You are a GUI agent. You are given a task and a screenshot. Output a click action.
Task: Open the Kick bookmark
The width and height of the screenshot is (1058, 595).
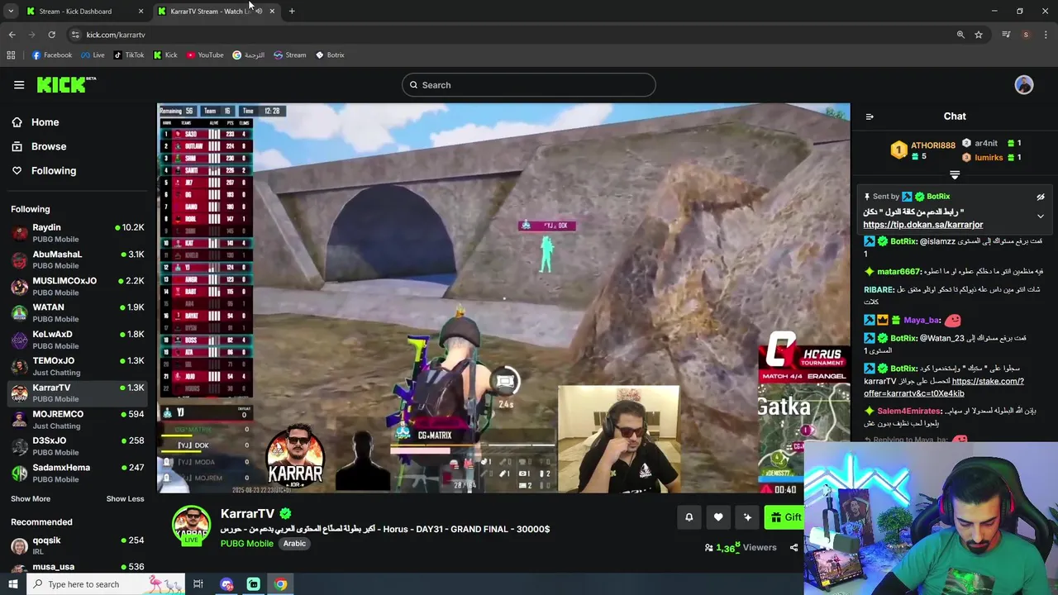click(x=165, y=55)
